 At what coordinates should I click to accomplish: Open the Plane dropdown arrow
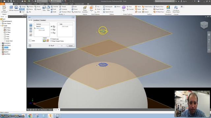(x=91, y=12)
